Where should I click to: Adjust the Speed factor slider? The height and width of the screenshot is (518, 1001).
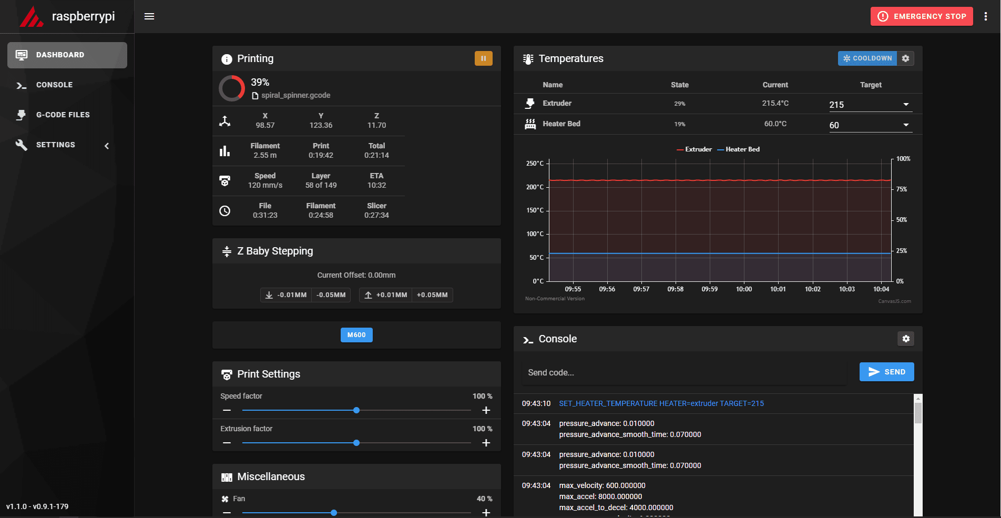click(356, 410)
